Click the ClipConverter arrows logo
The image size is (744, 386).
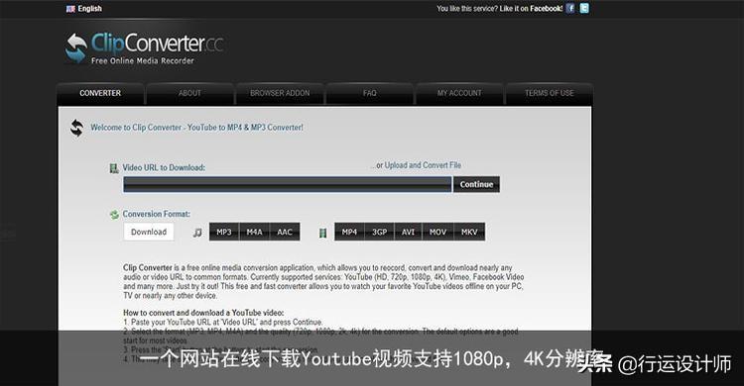tap(76, 48)
